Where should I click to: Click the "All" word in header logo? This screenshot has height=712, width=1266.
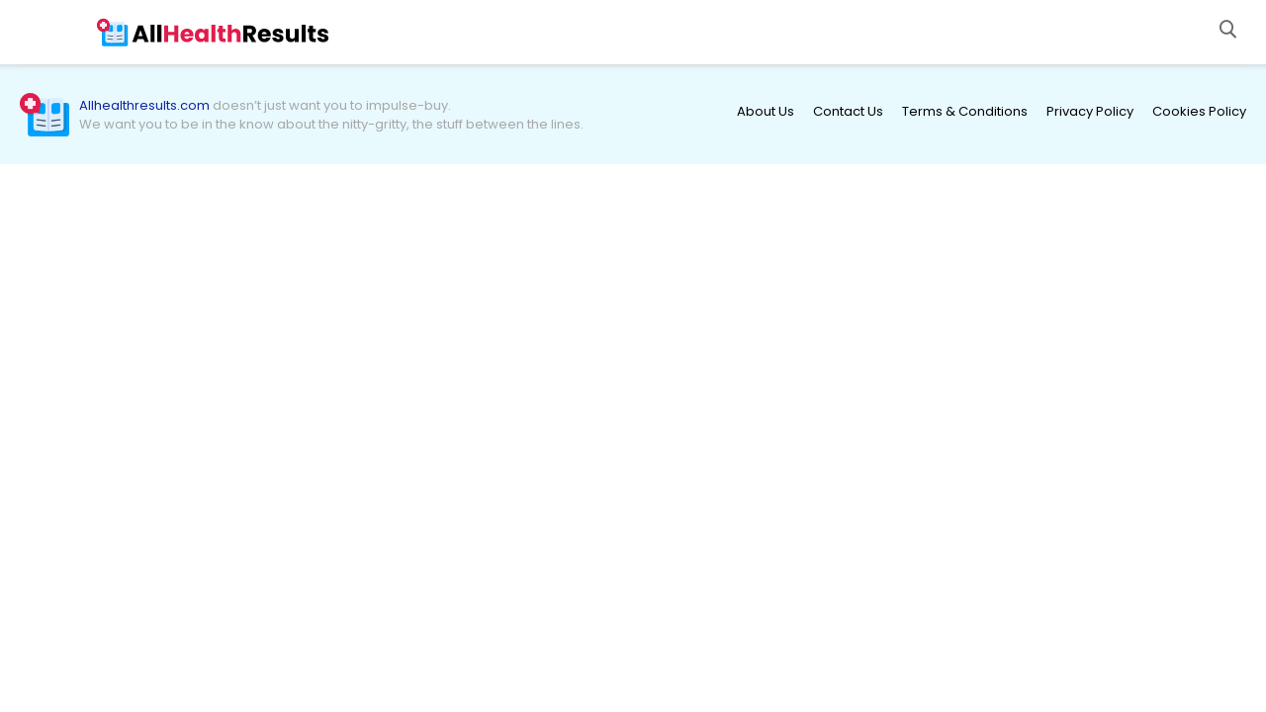[146, 34]
